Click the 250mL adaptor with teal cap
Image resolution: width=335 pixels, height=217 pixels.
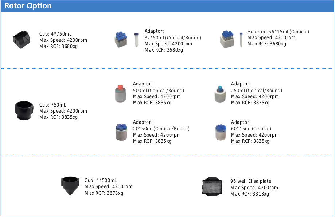(x=220, y=94)
